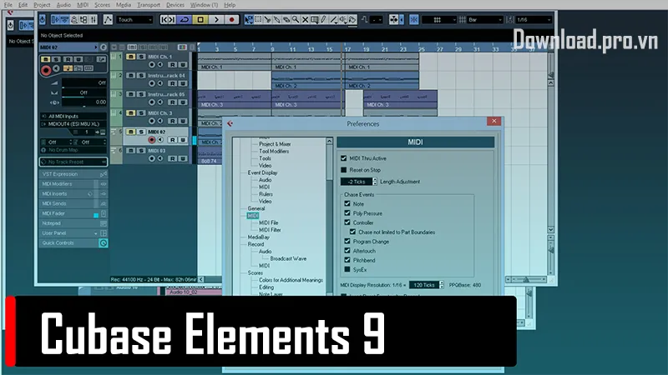The width and height of the screenshot is (668, 375).
Task: Select the Range Selection tool
Action: (x=258, y=19)
